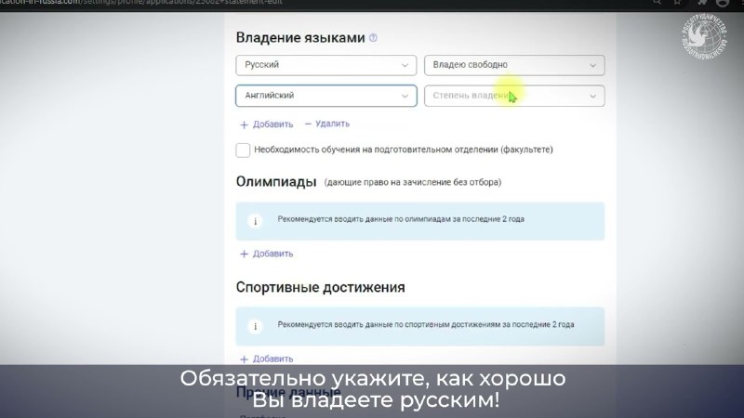Viewport: 744px width, 418px height.
Task: Click the text about sports achievements for last 2 years
Action: (x=426, y=324)
